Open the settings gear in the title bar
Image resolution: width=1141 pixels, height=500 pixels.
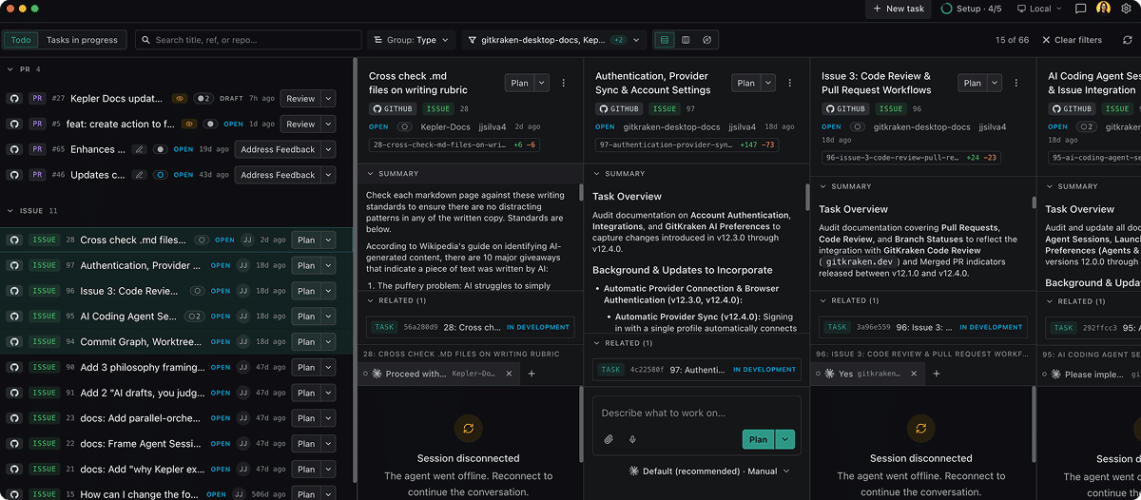[x=1126, y=9]
